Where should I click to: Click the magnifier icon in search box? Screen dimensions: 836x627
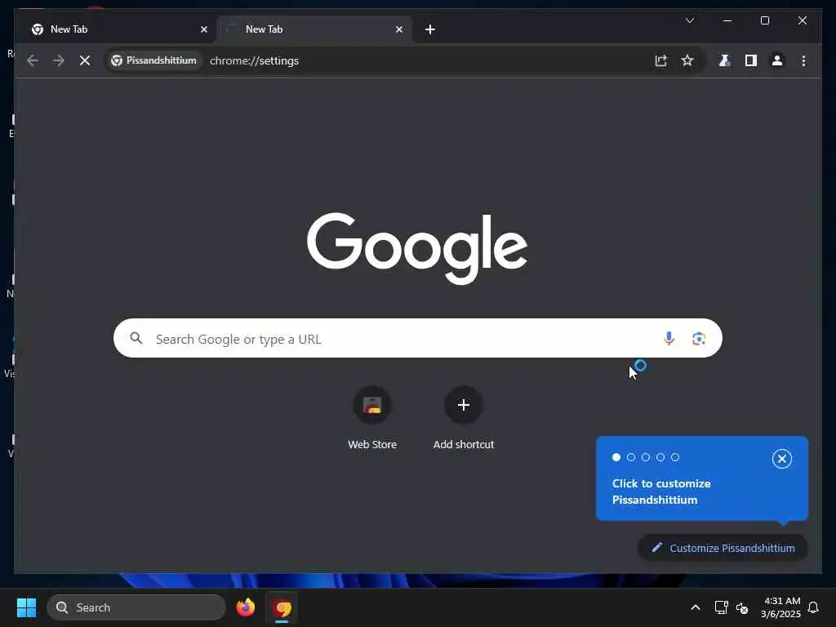point(136,338)
